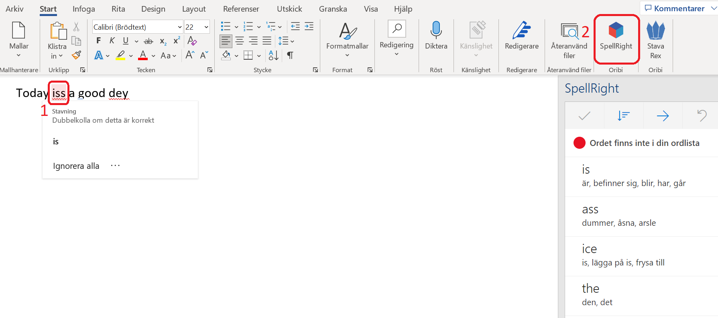Toggle italic formatting (K)
The height and width of the screenshot is (318, 718).
[x=112, y=41]
